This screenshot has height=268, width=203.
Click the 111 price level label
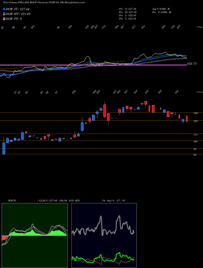196,135
